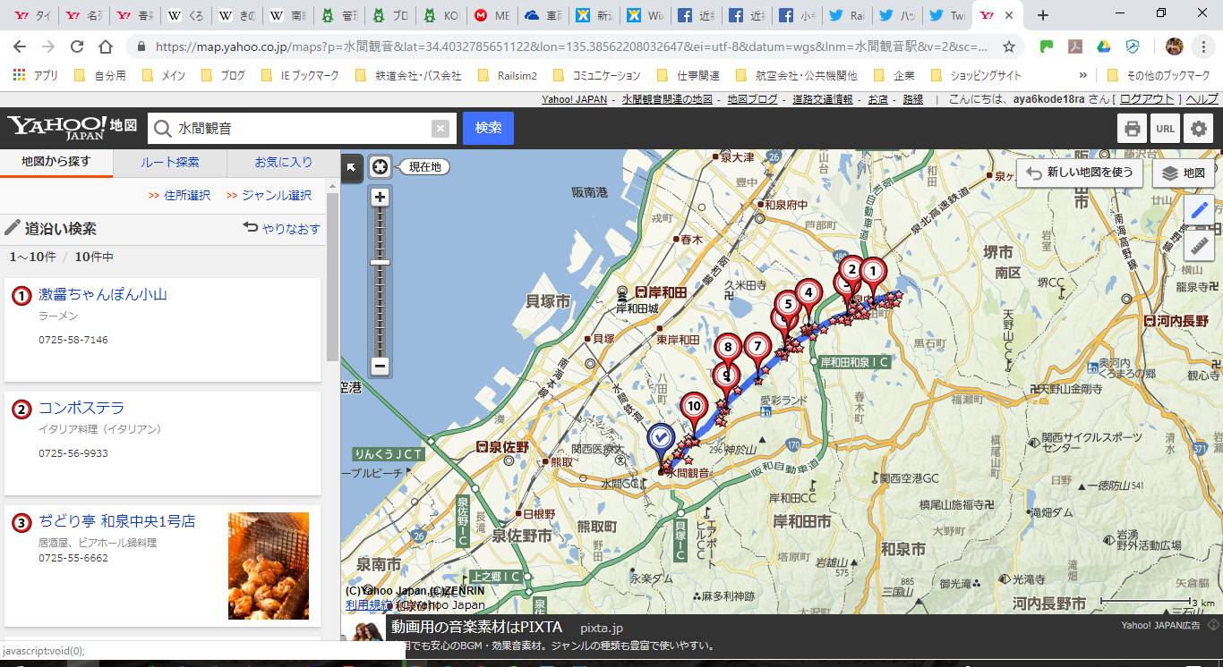1223x667 pixels.
Task: Click the やりなおす redo link
Action: 282,229
